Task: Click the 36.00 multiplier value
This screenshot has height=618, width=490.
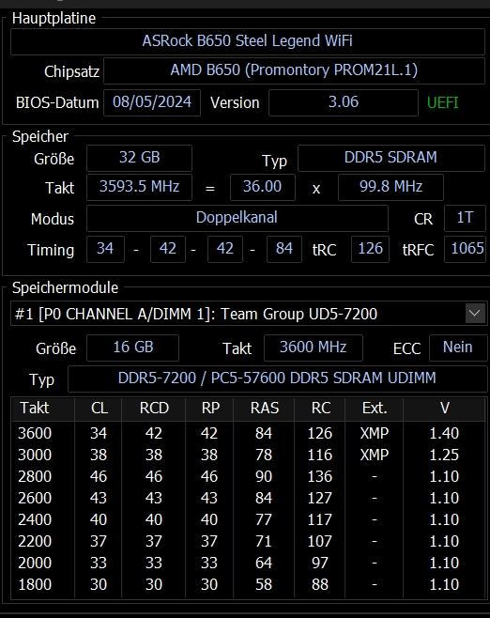Action: coord(263,187)
